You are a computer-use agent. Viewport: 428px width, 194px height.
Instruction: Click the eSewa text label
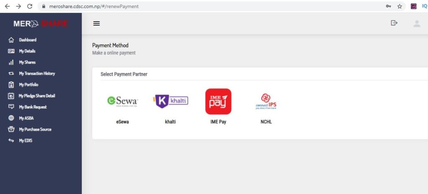122,122
